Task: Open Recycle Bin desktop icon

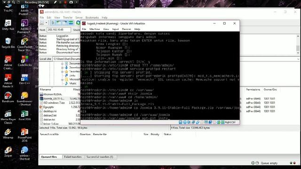Action: (x=8, y=43)
